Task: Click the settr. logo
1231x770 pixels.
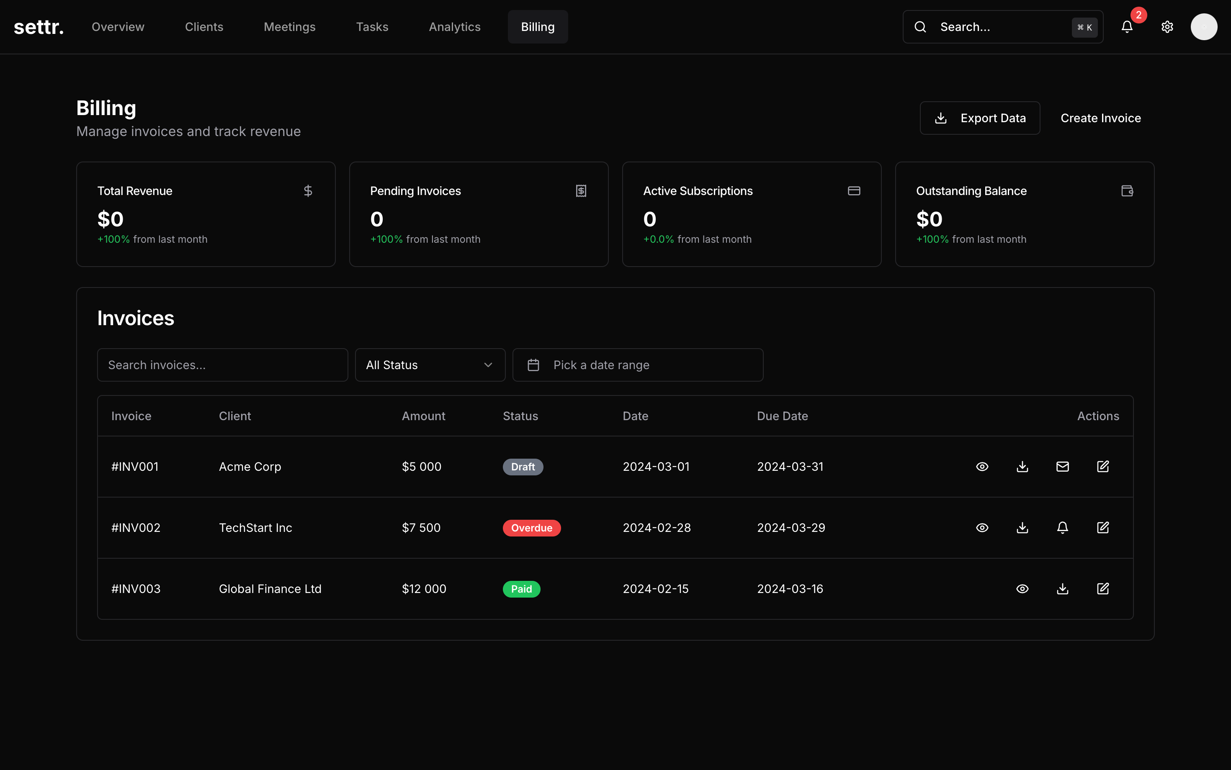Action: [x=39, y=27]
